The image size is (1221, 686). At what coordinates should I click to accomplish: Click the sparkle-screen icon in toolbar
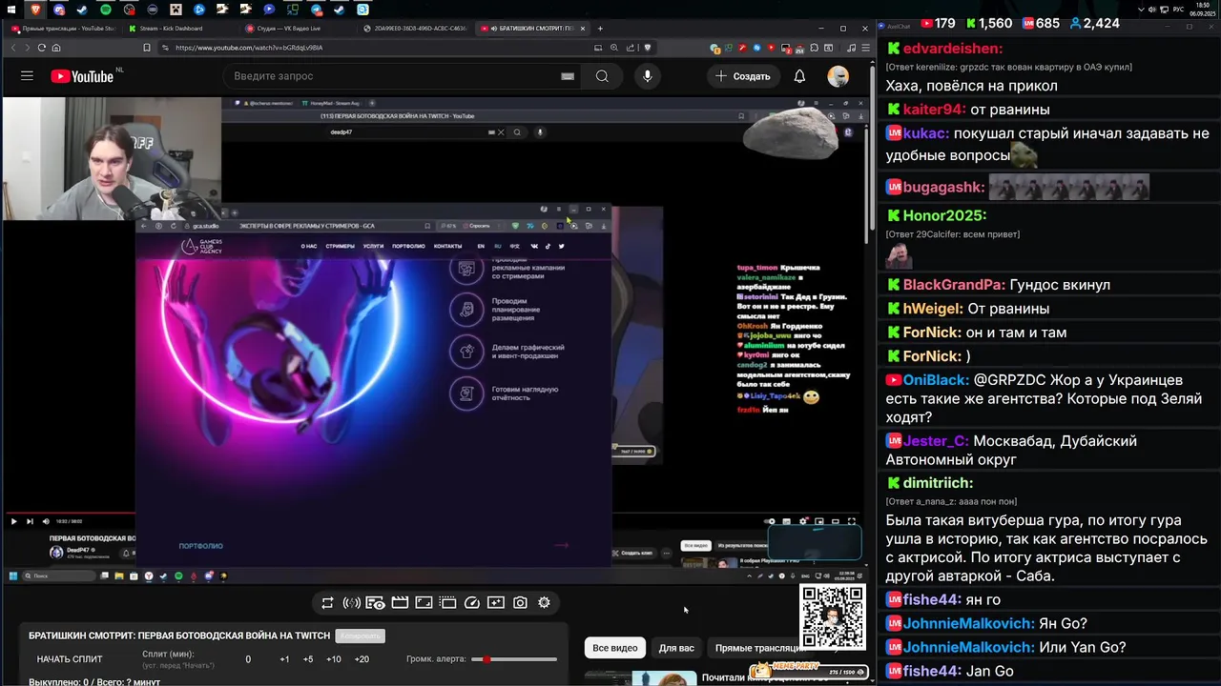[495, 603]
